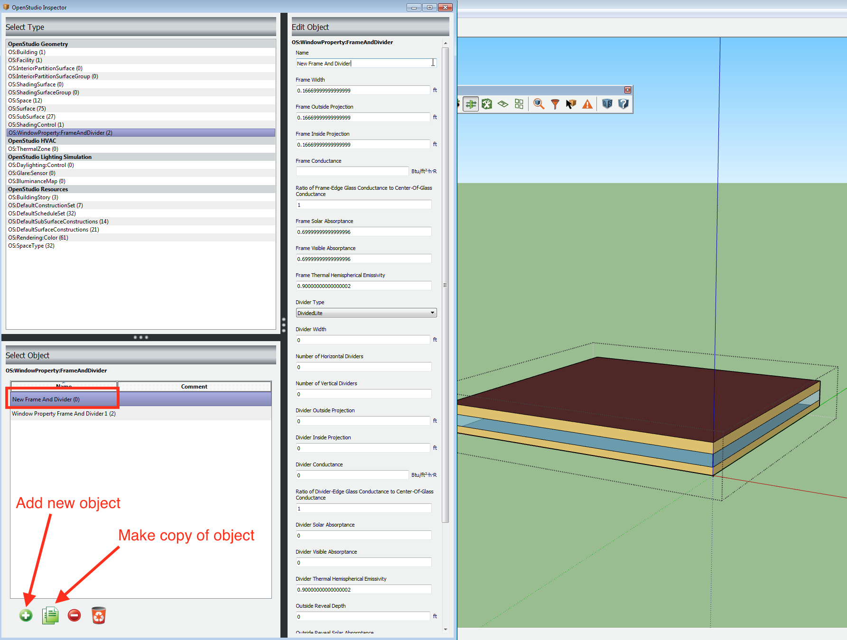
Task: Select OS:SpaceType (32) type
Action: pos(140,246)
